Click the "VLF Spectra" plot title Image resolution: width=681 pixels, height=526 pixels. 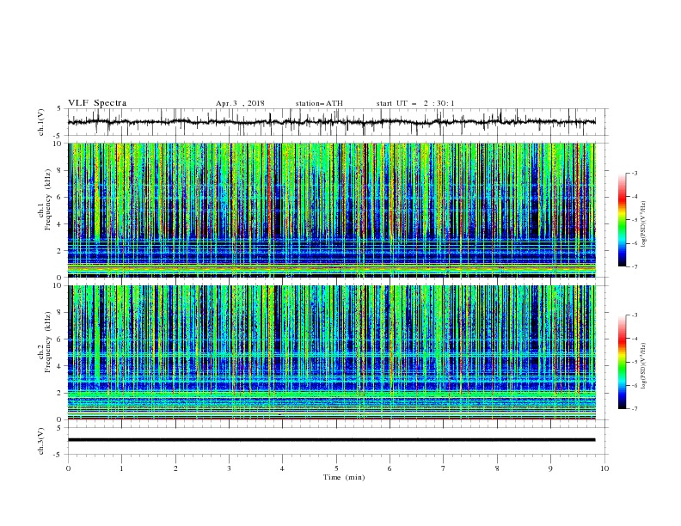click(97, 103)
